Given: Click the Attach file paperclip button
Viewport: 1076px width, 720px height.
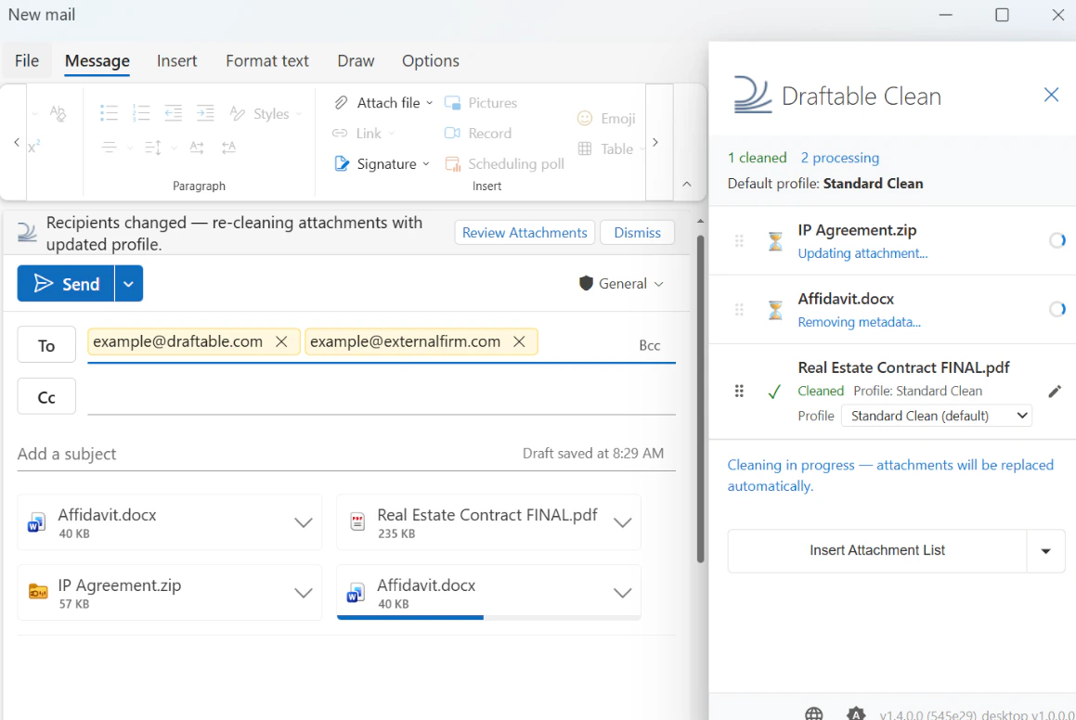Looking at the screenshot, I should 377,103.
